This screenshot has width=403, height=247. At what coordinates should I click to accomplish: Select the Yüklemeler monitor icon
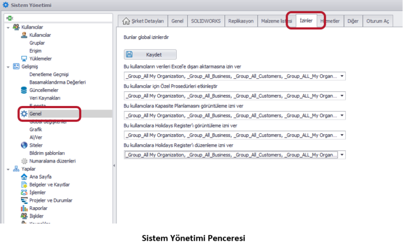(x=24, y=58)
